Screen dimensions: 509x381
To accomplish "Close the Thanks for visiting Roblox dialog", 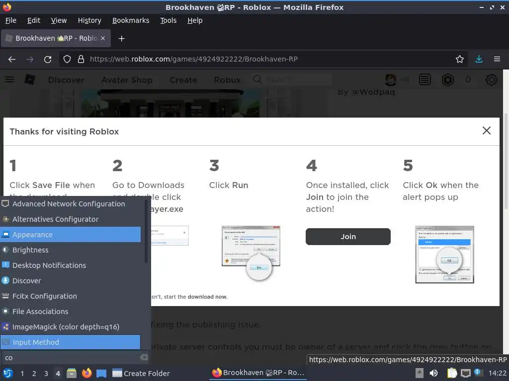I will point(486,130).
